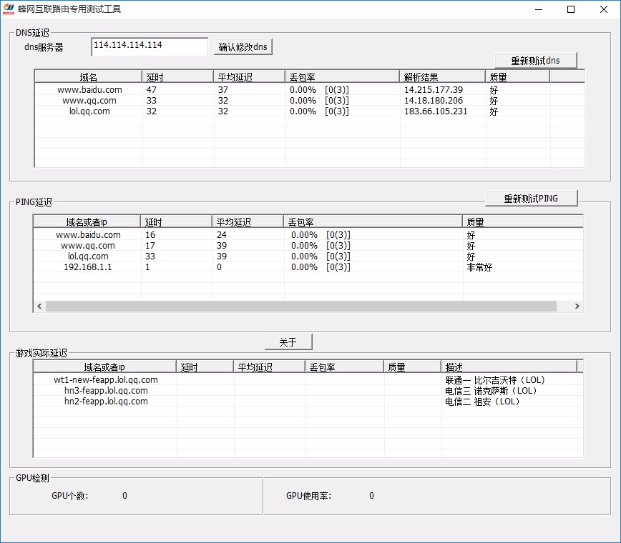Click the right arrow of PING horizontal scrollbar
The height and width of the screenshot is (543, 621).
tap(577, 306)
